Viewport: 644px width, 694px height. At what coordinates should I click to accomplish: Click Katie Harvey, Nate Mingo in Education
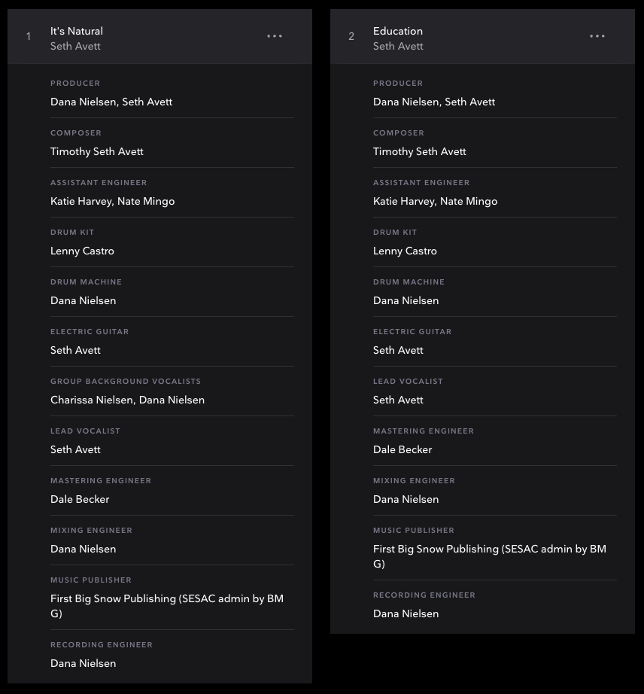436,202
